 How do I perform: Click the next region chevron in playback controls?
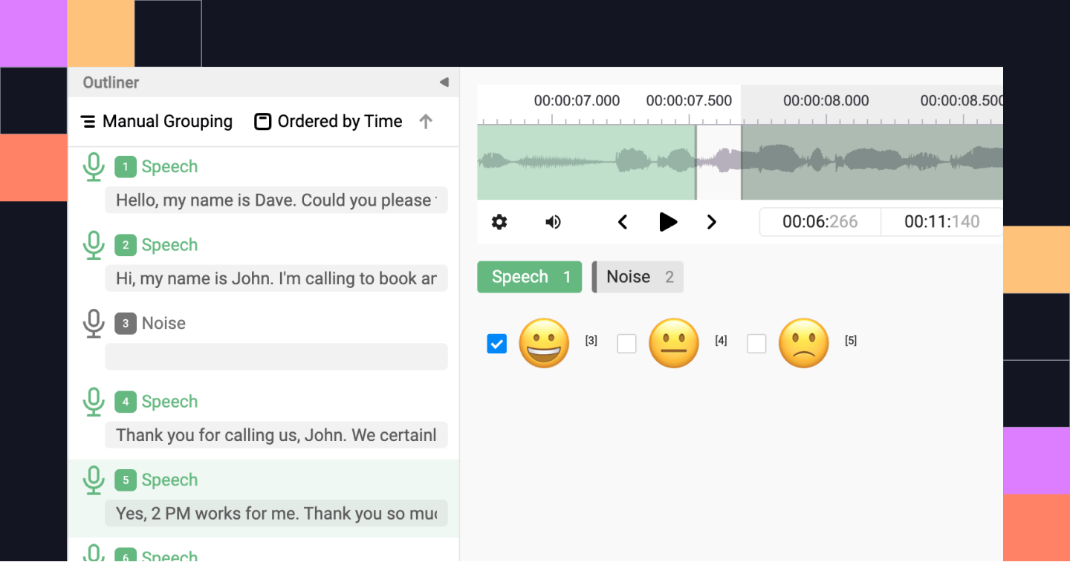711,221
